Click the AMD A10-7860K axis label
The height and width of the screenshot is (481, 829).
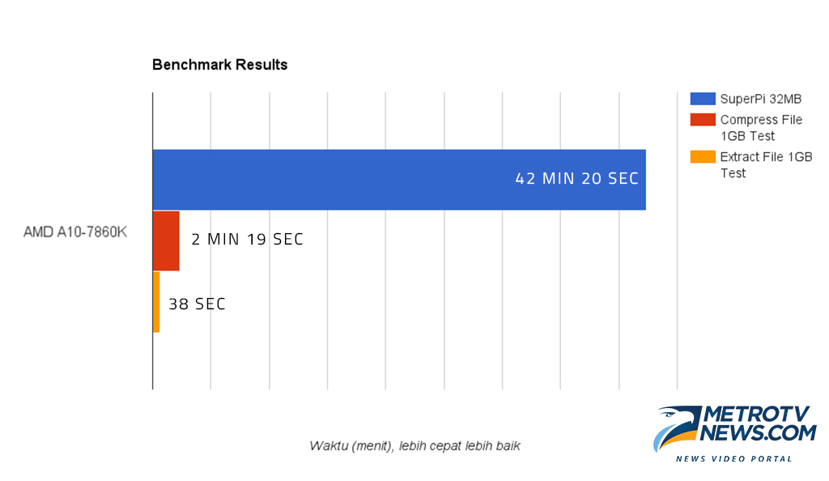(x=75, y=232)
